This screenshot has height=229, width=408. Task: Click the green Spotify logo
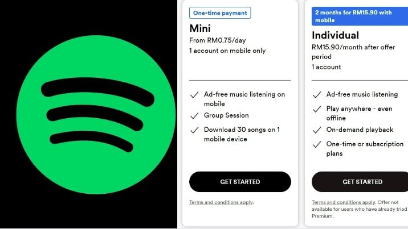click(x=96, y=115)
